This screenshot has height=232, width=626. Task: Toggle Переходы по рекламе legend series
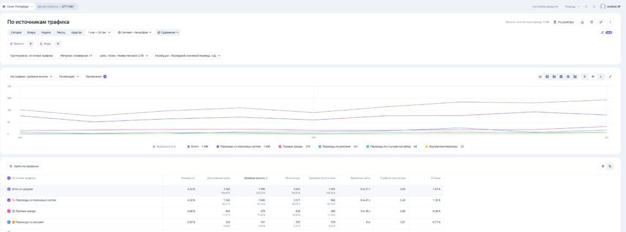click(x=338, y=147)
